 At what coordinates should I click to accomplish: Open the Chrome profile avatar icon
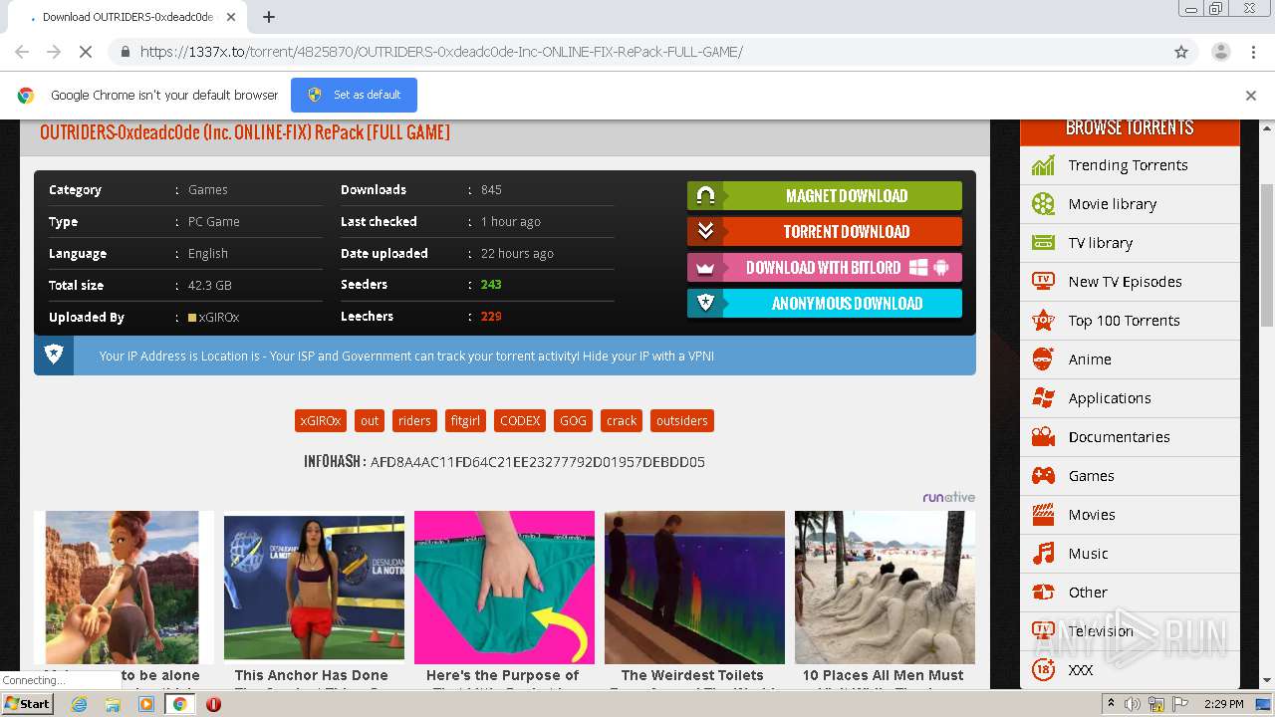1220,52
